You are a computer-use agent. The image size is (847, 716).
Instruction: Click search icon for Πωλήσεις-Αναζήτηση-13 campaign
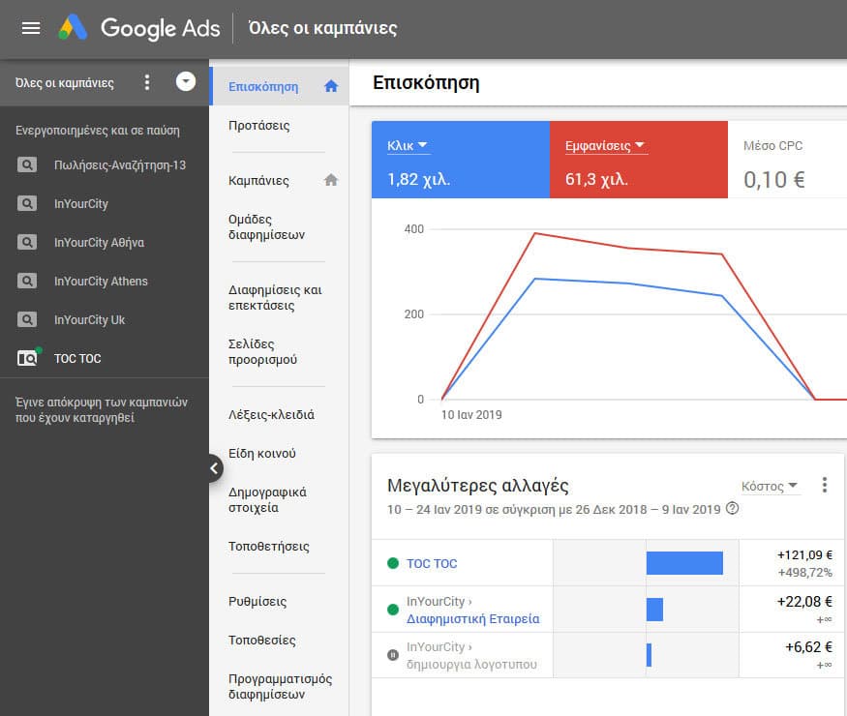coord(27,164)
